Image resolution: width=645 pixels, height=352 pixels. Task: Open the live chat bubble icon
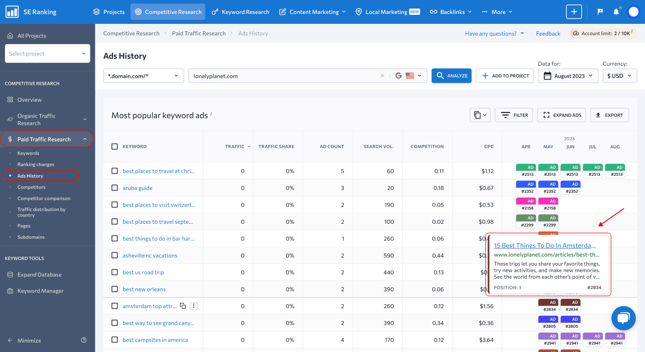[623, 318]
